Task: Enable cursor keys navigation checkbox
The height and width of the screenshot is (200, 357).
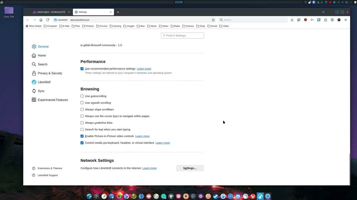Action: pyautogui.click(x=82, y=116)
